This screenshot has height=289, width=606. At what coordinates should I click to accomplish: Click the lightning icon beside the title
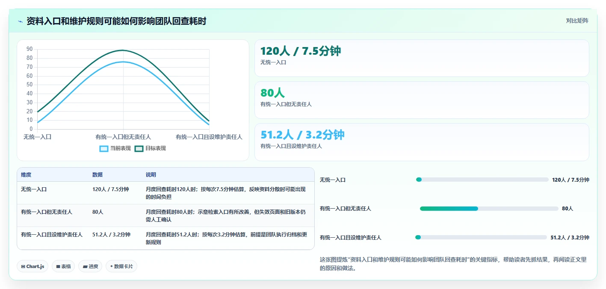tap(20, 21)
